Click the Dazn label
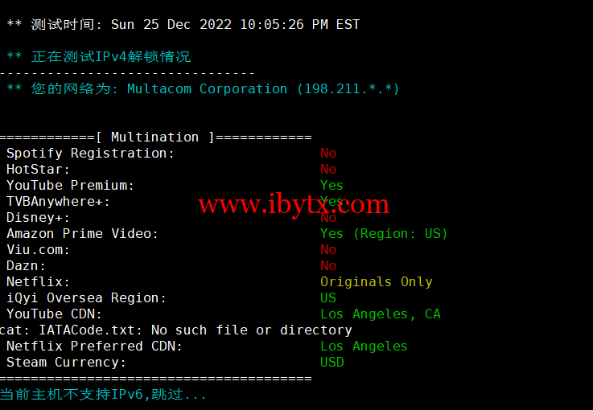Viewport: 593px width, 410px height. [26, 265]
